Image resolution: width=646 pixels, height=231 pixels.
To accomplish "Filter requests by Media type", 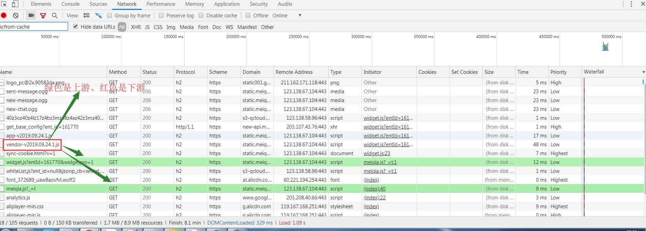I will (187, 27).
